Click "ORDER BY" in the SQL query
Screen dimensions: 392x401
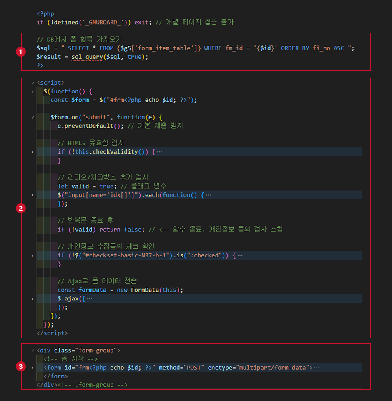[x=295, y=48]
